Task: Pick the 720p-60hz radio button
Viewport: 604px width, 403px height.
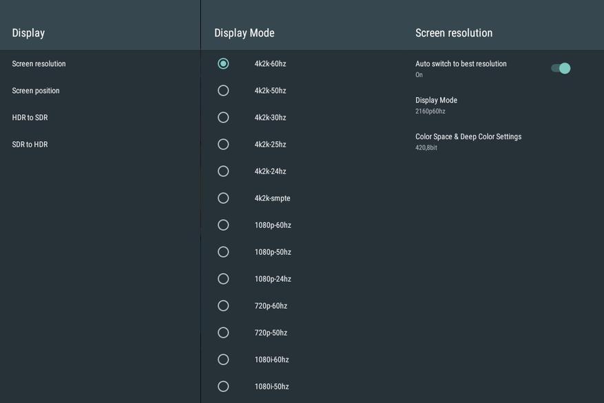Action: (223, 306)
